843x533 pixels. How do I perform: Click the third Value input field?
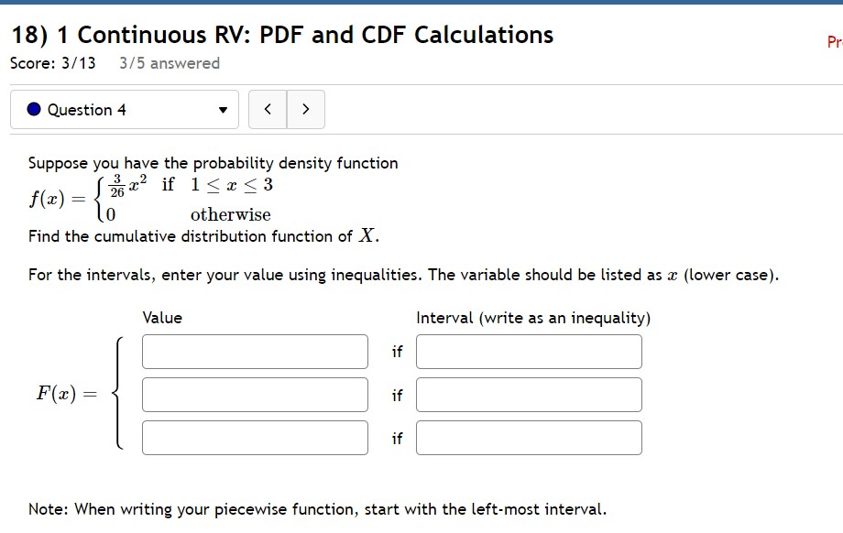(254, 438)
